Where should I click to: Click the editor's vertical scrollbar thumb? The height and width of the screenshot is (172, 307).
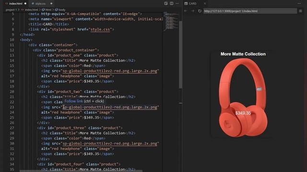[x=180, y=54]
